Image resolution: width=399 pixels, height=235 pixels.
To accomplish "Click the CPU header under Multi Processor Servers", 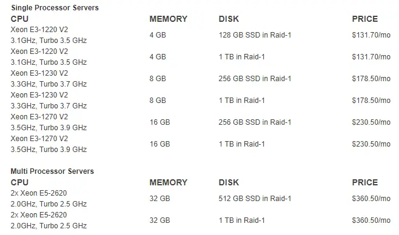I will click(19, 182).
